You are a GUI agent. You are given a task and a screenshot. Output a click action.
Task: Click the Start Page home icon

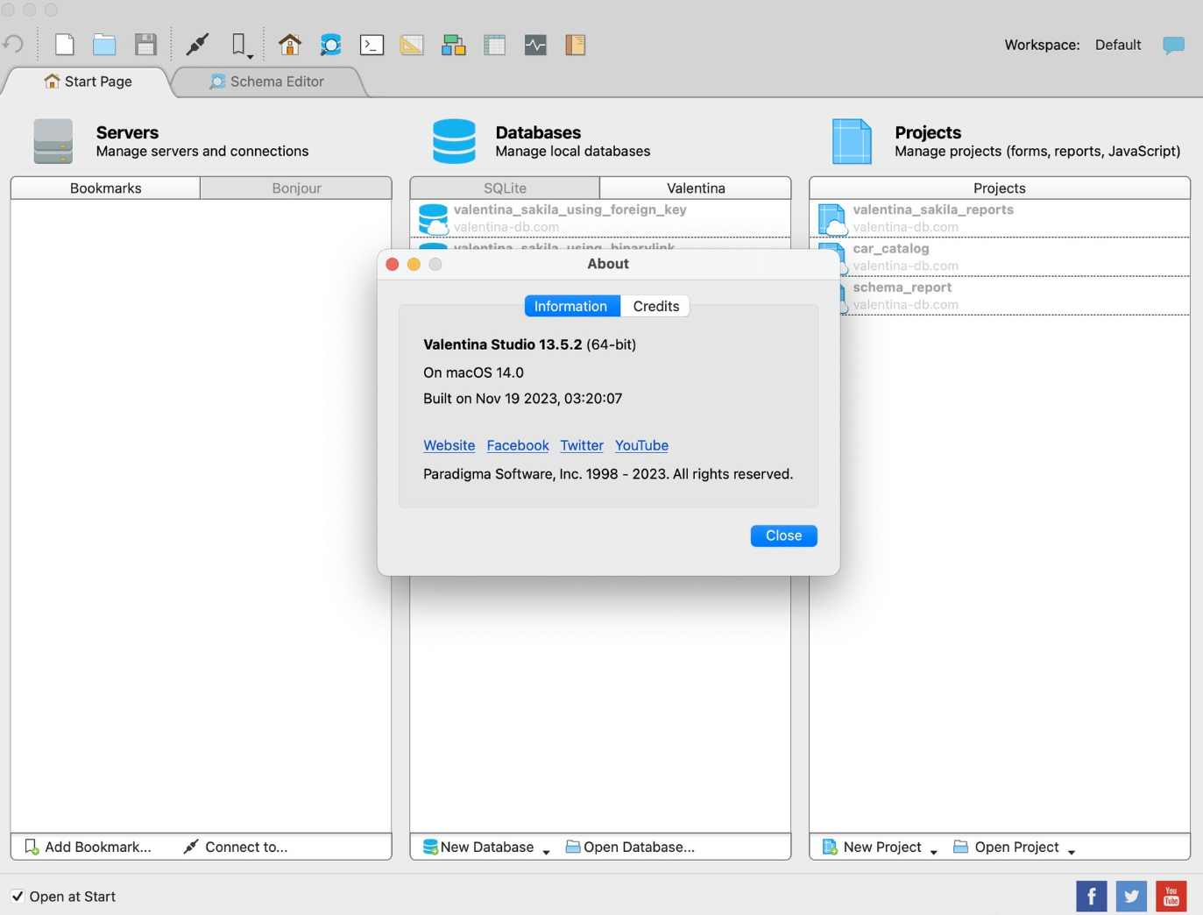click(x=290, y=44)
